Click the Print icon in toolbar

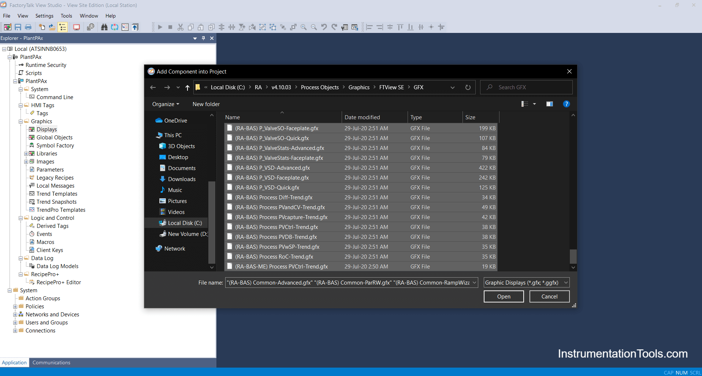pos(28,27)
